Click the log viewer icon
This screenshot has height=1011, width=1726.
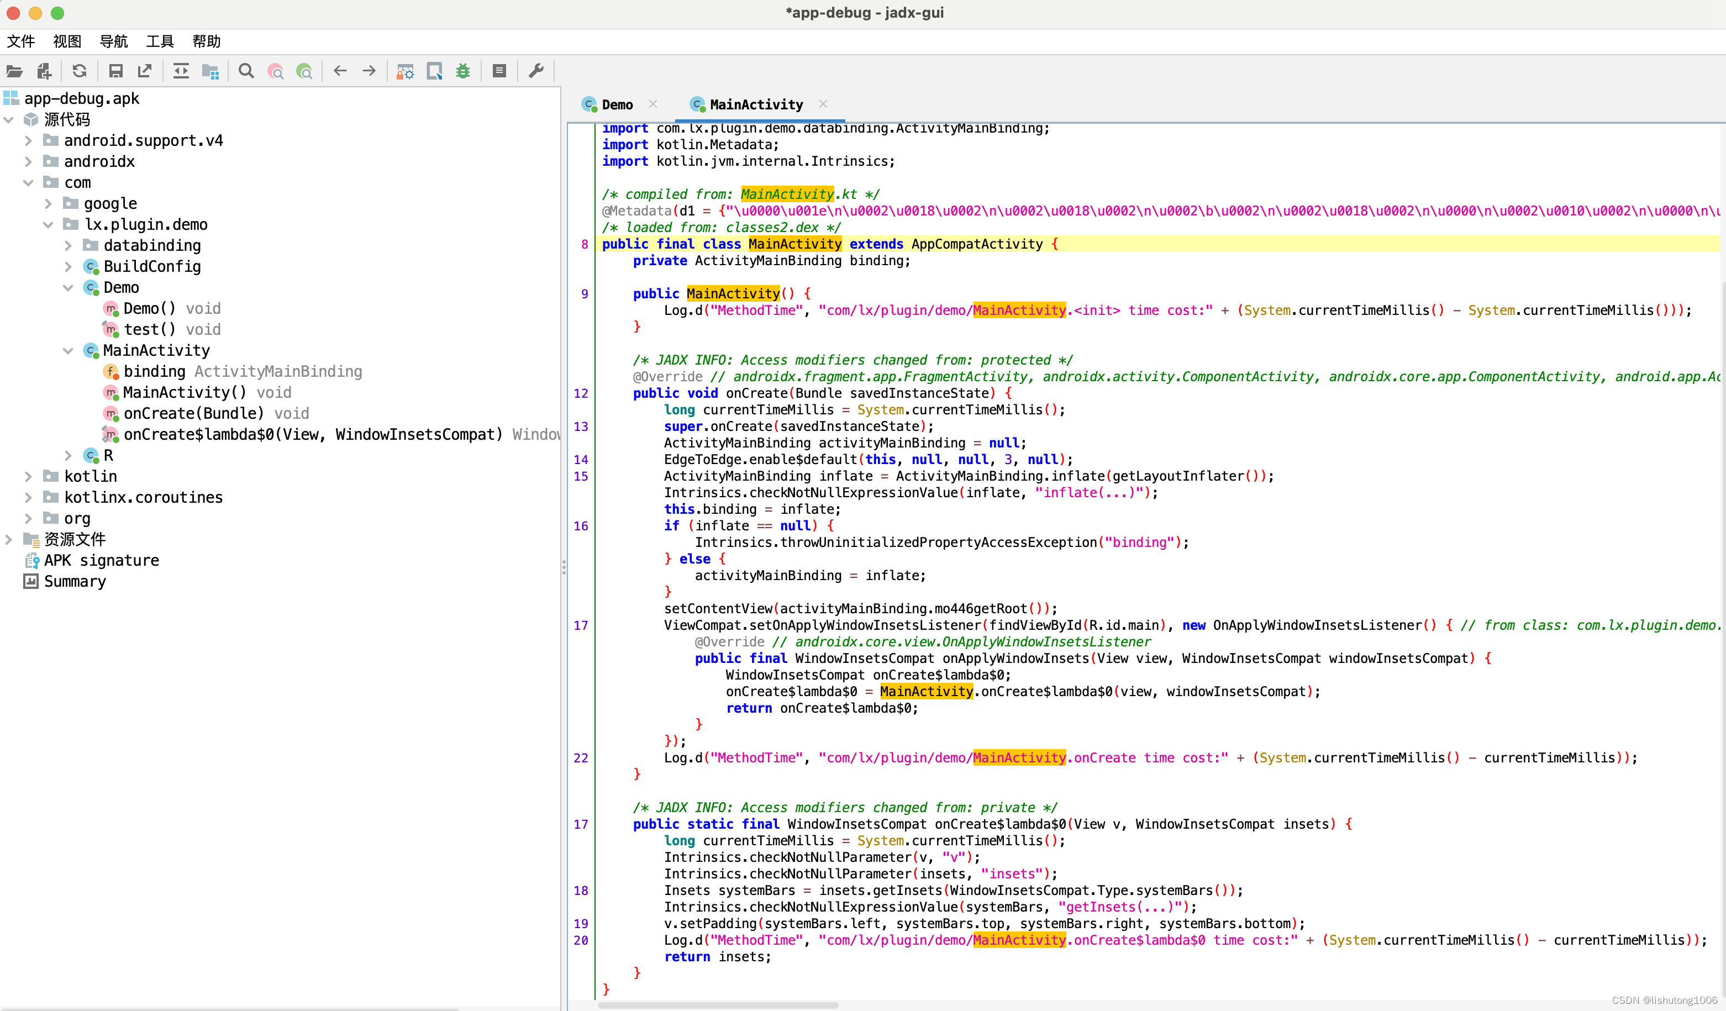pos(499,71)
